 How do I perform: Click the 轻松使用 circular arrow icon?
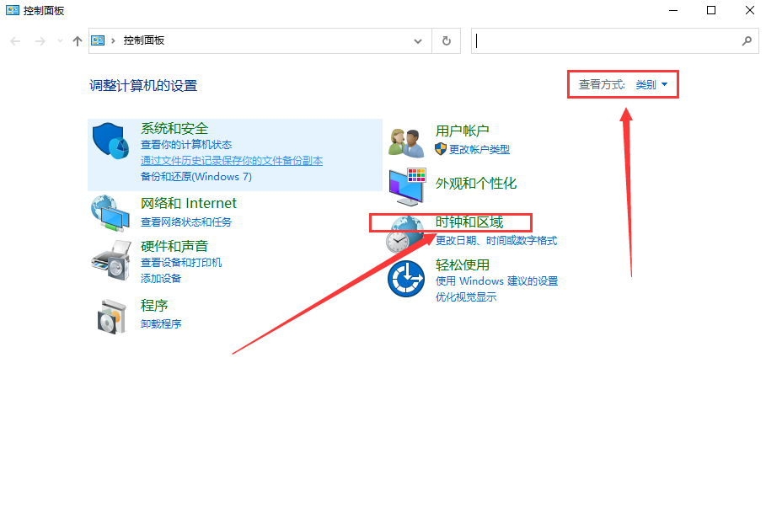click(x=406, y=278)
